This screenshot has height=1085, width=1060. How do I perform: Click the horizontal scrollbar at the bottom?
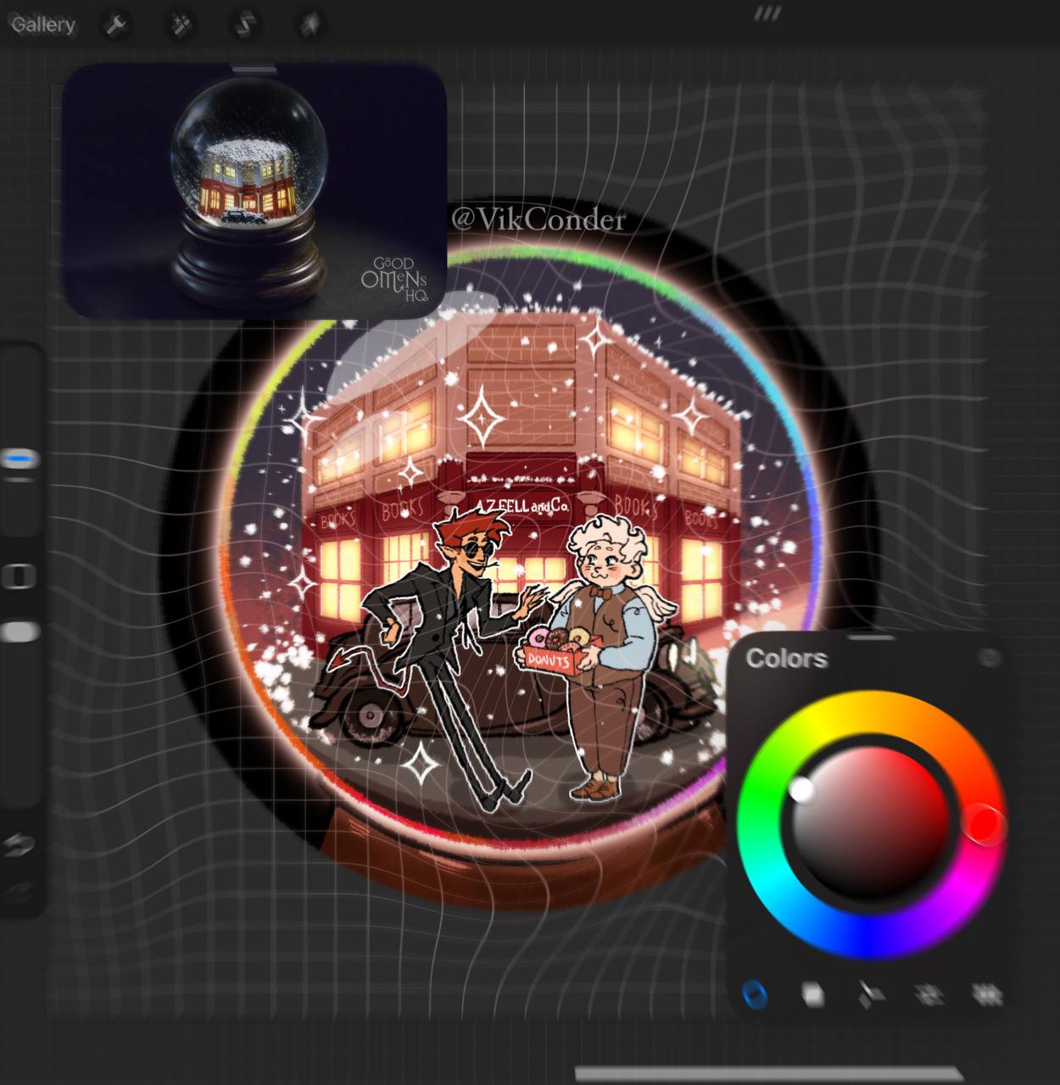769,1074
